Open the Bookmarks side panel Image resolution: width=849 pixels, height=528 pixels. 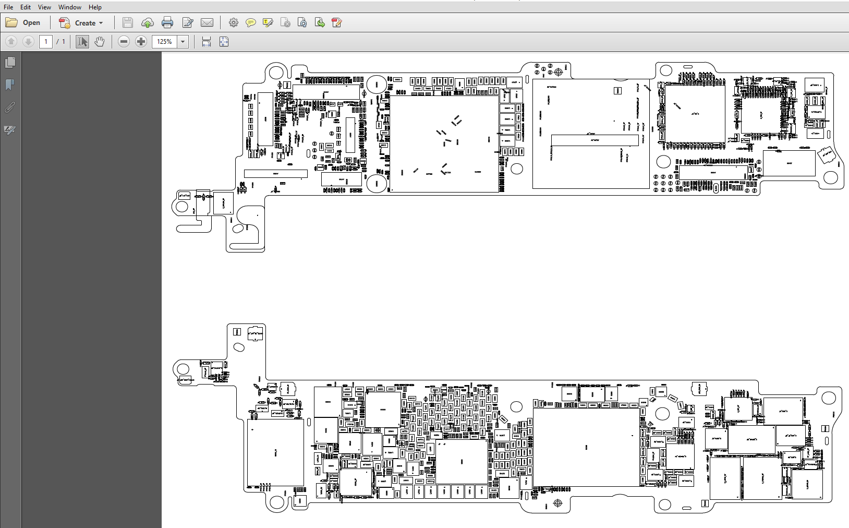tap(10, 85)
